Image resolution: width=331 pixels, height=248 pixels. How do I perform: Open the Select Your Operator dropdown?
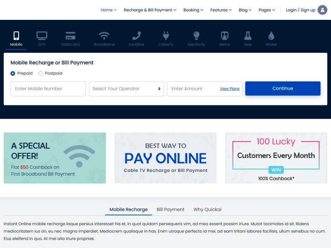click(126, 89)
